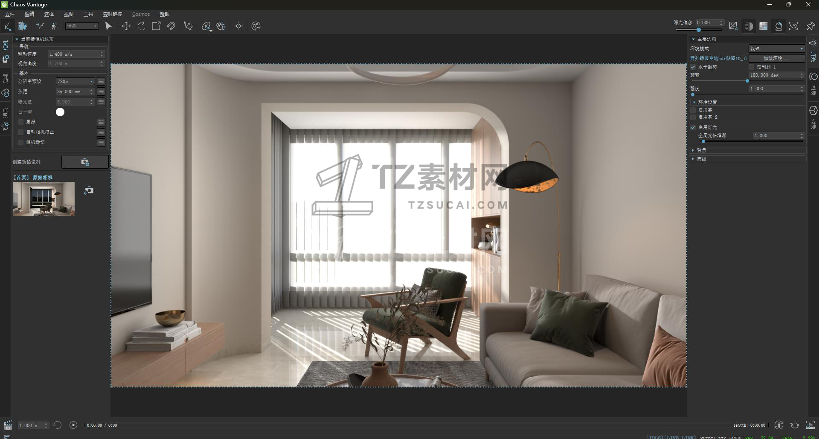Viewport: 819px width, 439px height.
Task: Click the axis transform gizmo icon
Action: click(x=188, y=26)
